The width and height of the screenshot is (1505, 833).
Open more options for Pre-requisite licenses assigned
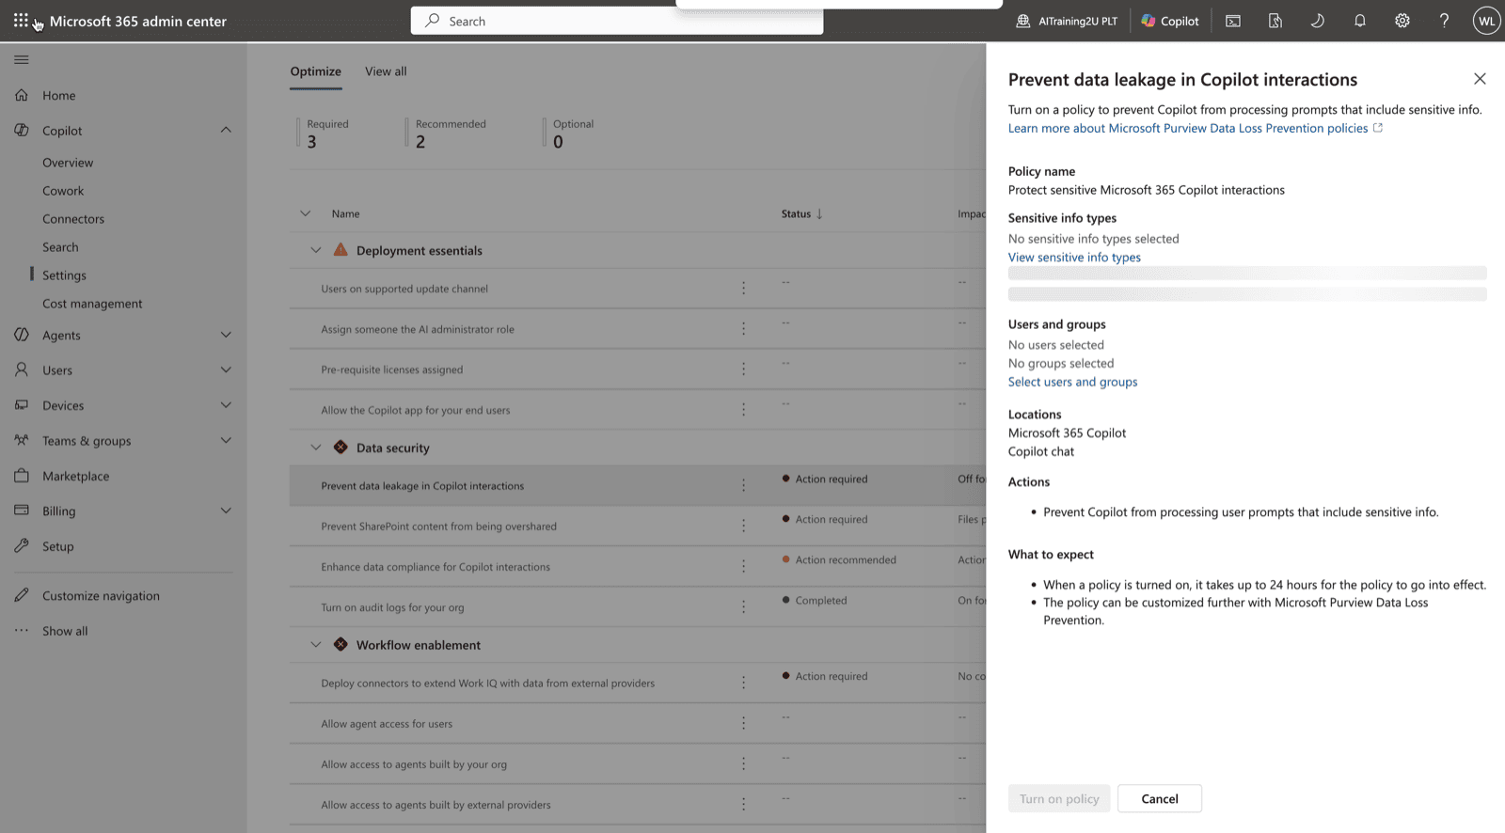pos(743,369)
